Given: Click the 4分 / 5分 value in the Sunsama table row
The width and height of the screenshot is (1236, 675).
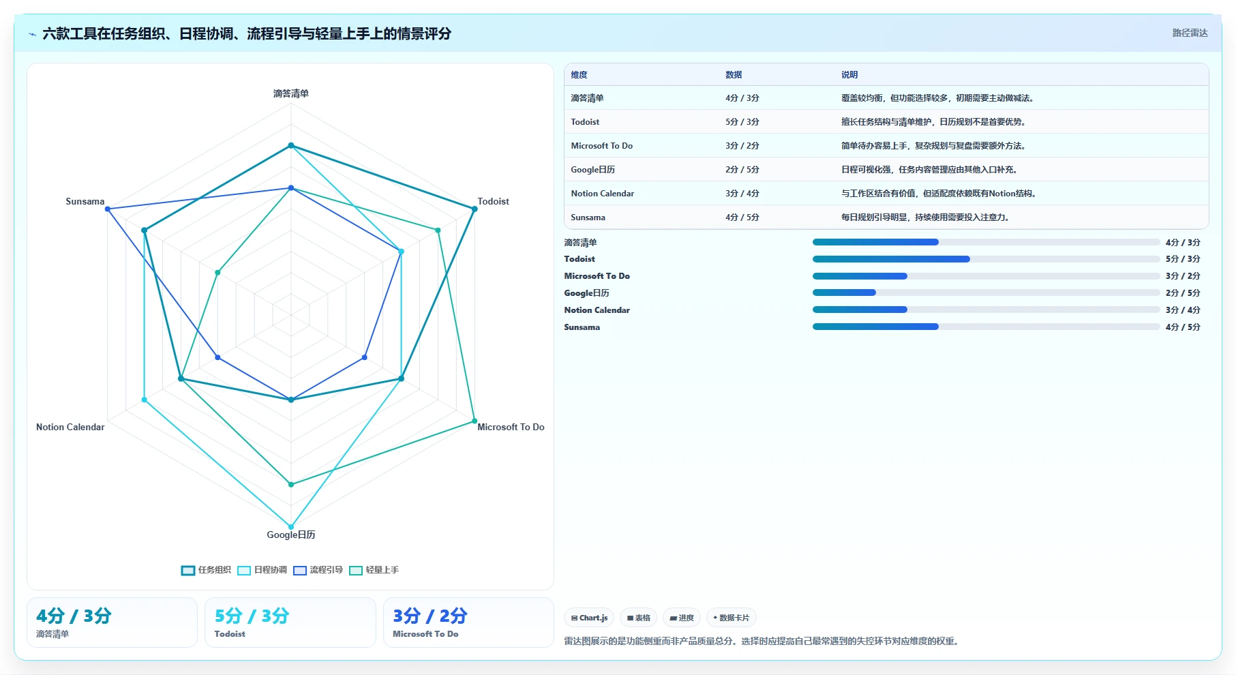Looking at the screenshot, I should (x=742, y=217).
